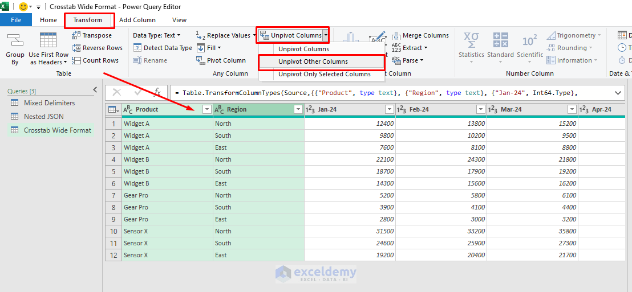Viewport: 632px width, 292px height.
Task: Open the Standard number operations
Action: pos(500,48)
